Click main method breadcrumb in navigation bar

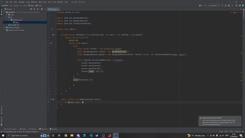(39, 5)
